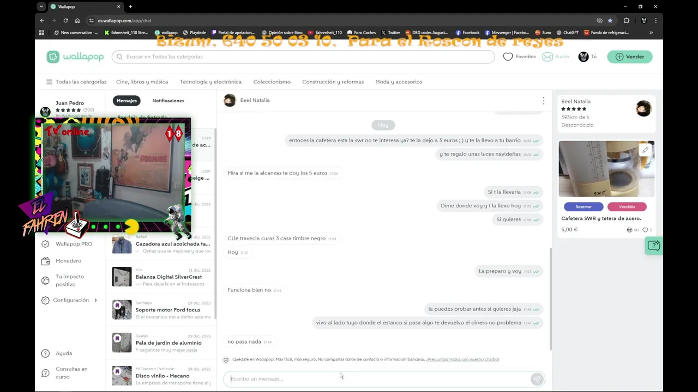This screenshot has width=698, height=392.
Task: Open 'Disco vinilo - Mecano' conversation
Action: tap(161, 376)
